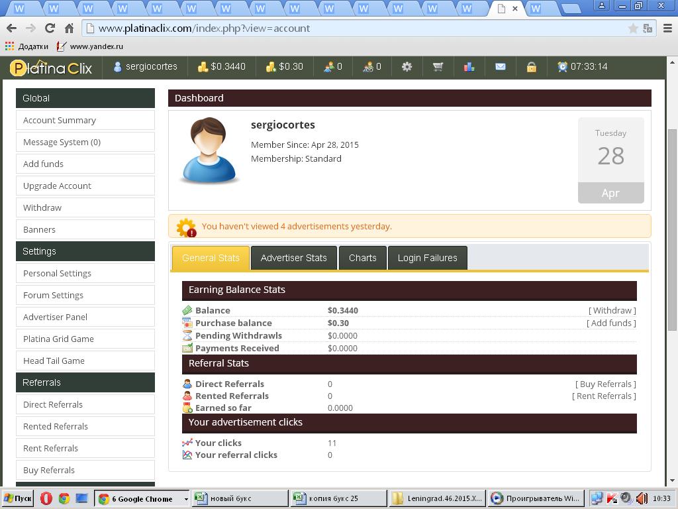Image resolution: width=678 pixels, height=509 pixels.
Task: Select the General Stats tab
Action: [x=211, y=258]
